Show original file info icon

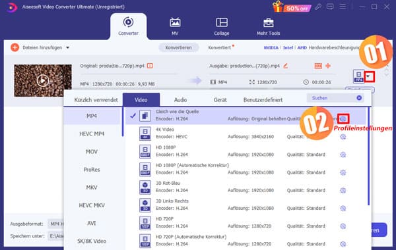(x=150, y=66)
